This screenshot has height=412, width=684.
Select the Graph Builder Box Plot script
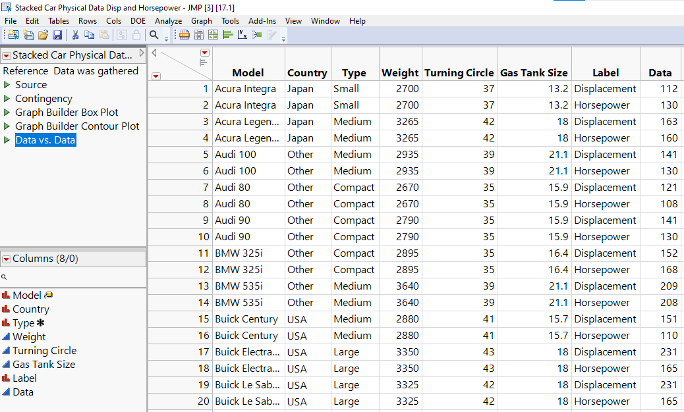point(66,112)
